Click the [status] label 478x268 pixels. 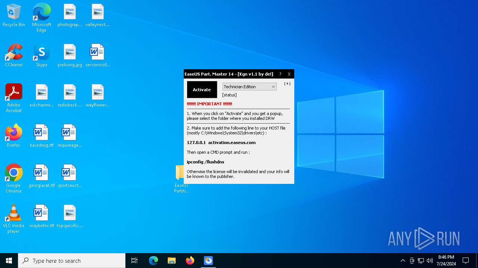pyautogui.click(x=229, y=95)
